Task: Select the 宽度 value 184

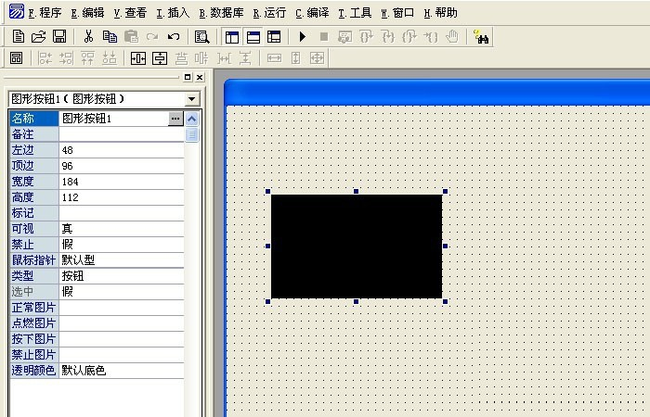Action: point(122,182)
